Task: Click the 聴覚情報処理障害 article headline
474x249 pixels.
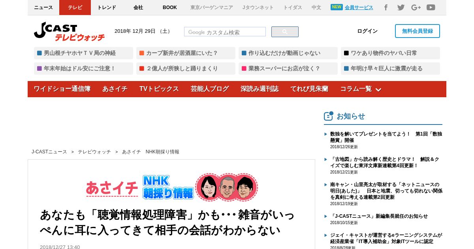Action: [167, 222]
